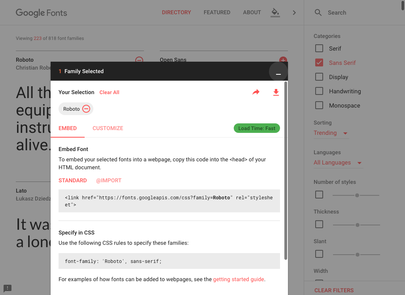This screenshot has height=295, width=405.
Task: Uncheck the Sans Serif category
Action: pos(319,62)
